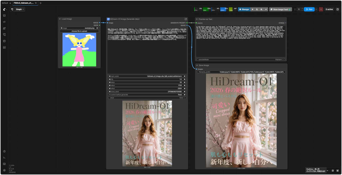Screen dimensions: 342x175
Task: Click the HiDream node generated cover preview
Action: (147, 134)
